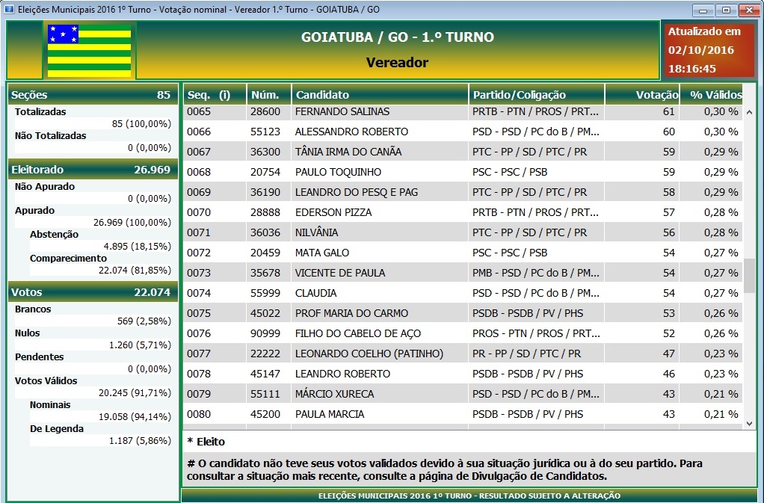Click the Eleitorado panel header
Viewport: 764px width, 503px height.
click(x=93, y=170)
